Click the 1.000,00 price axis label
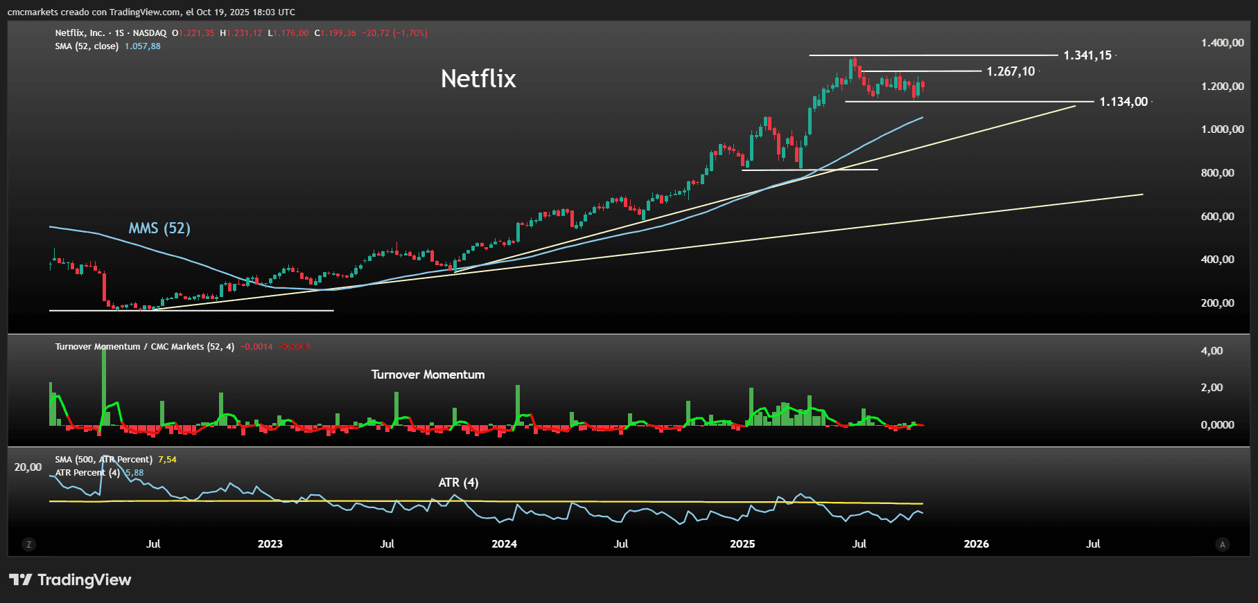The height and width of the screenshot is (603, 1258). coord(1223,129)
